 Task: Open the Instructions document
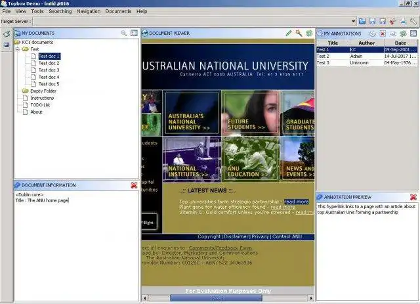(x=42, y=98)
